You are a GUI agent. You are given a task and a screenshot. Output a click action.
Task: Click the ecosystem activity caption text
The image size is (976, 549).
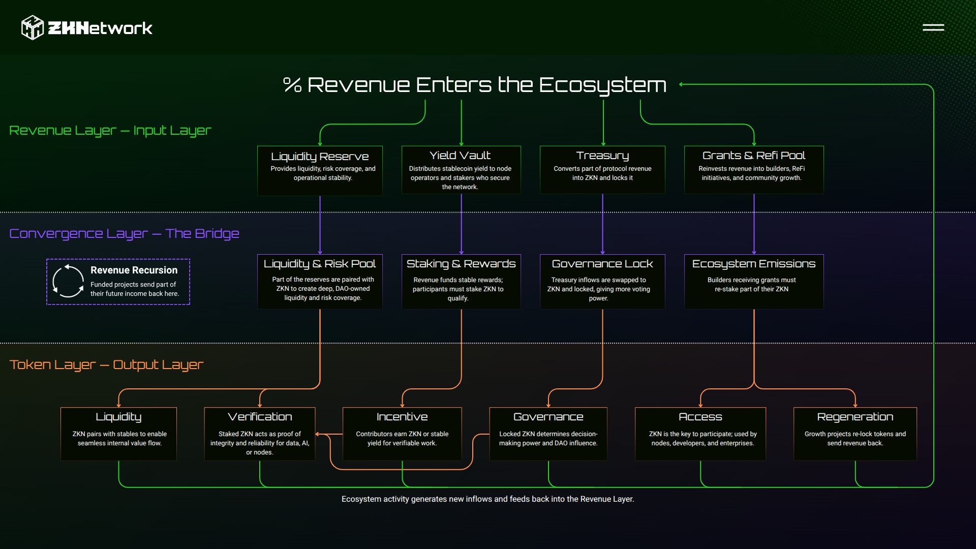tap(488, 499)
